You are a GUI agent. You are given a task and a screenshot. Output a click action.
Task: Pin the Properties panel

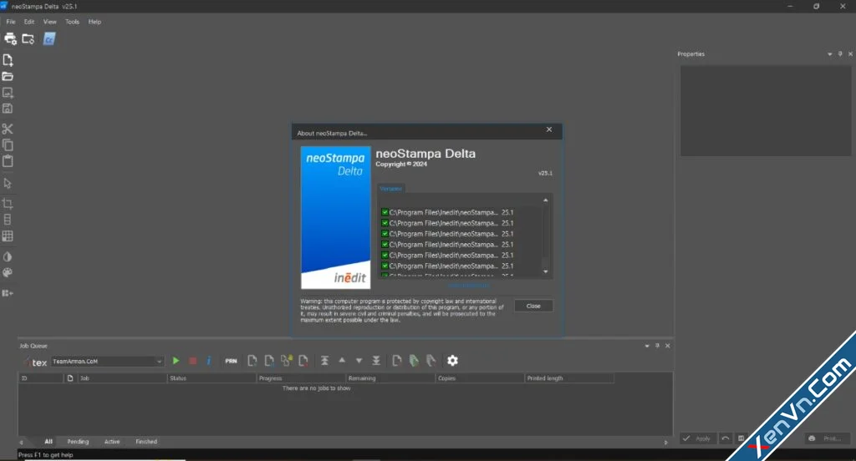[x=840, y=53]
